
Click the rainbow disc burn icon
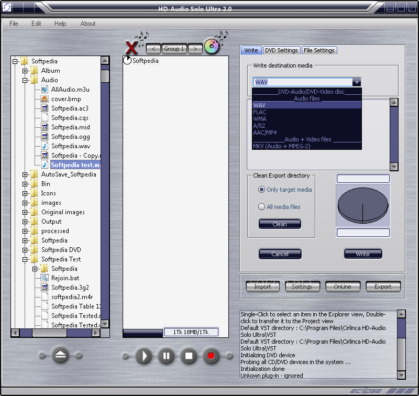pyautogui.click(x=212, y=46)
